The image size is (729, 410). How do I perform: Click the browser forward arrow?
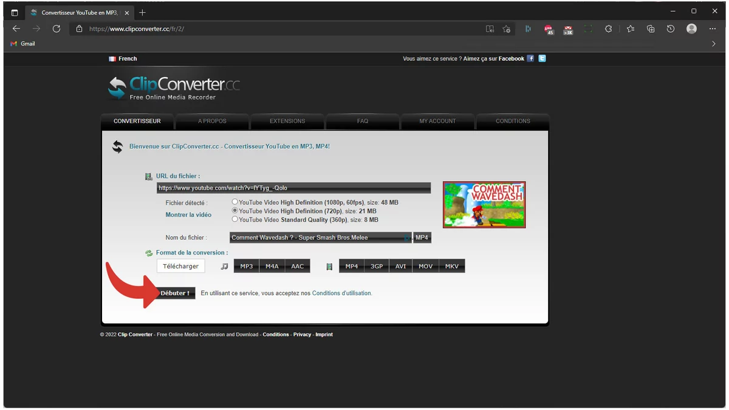36,29
